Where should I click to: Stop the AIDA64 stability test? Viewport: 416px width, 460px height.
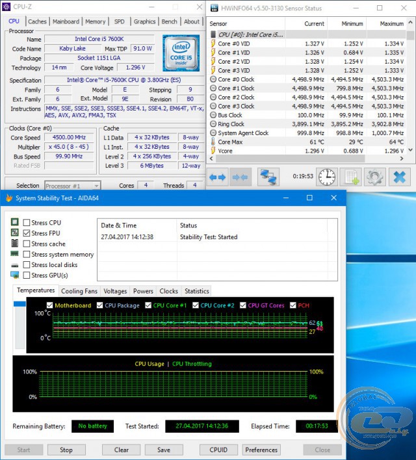tap(66, 450)
